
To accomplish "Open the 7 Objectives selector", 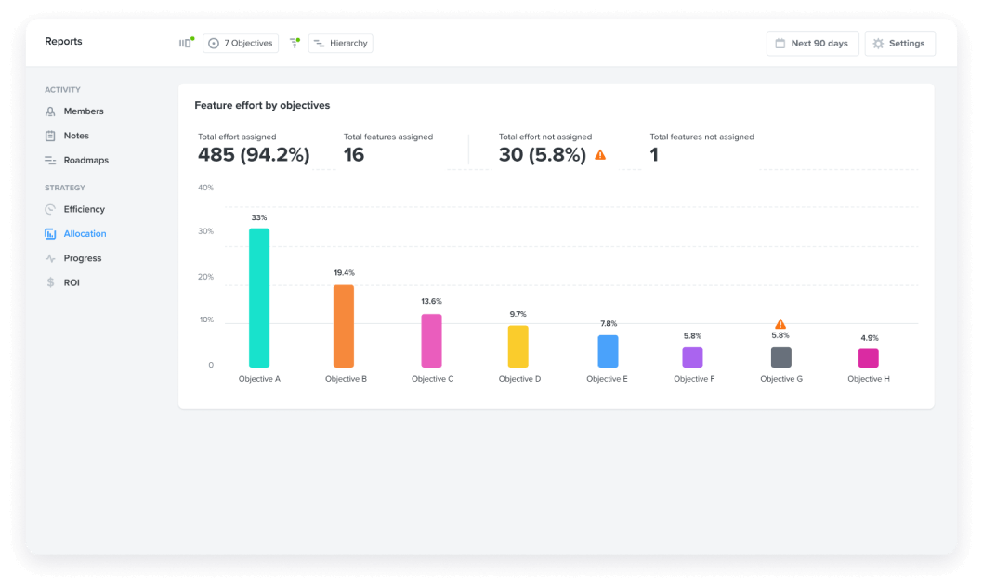I will coord(240,43).
